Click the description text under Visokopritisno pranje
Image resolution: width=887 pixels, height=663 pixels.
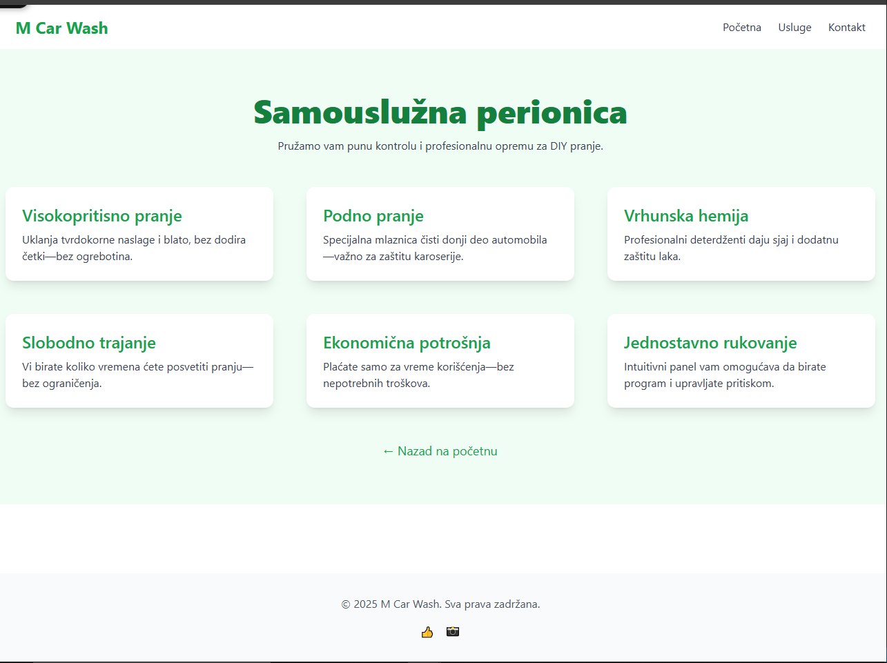(x=134, y=248)
